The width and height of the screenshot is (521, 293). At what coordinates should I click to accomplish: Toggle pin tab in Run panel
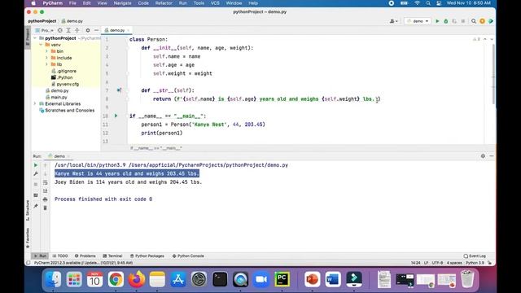click(x=36, y=206)
